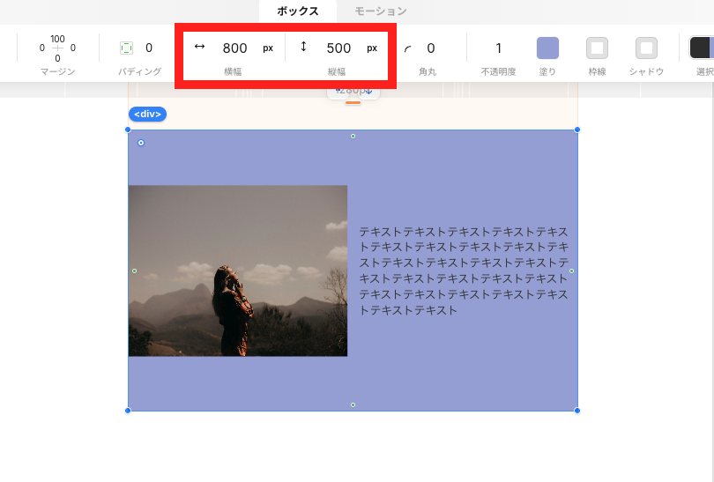The width and height of the screenshot is (714, 482).
Task: Click the vertical height arrow icon
Action: 303,47
